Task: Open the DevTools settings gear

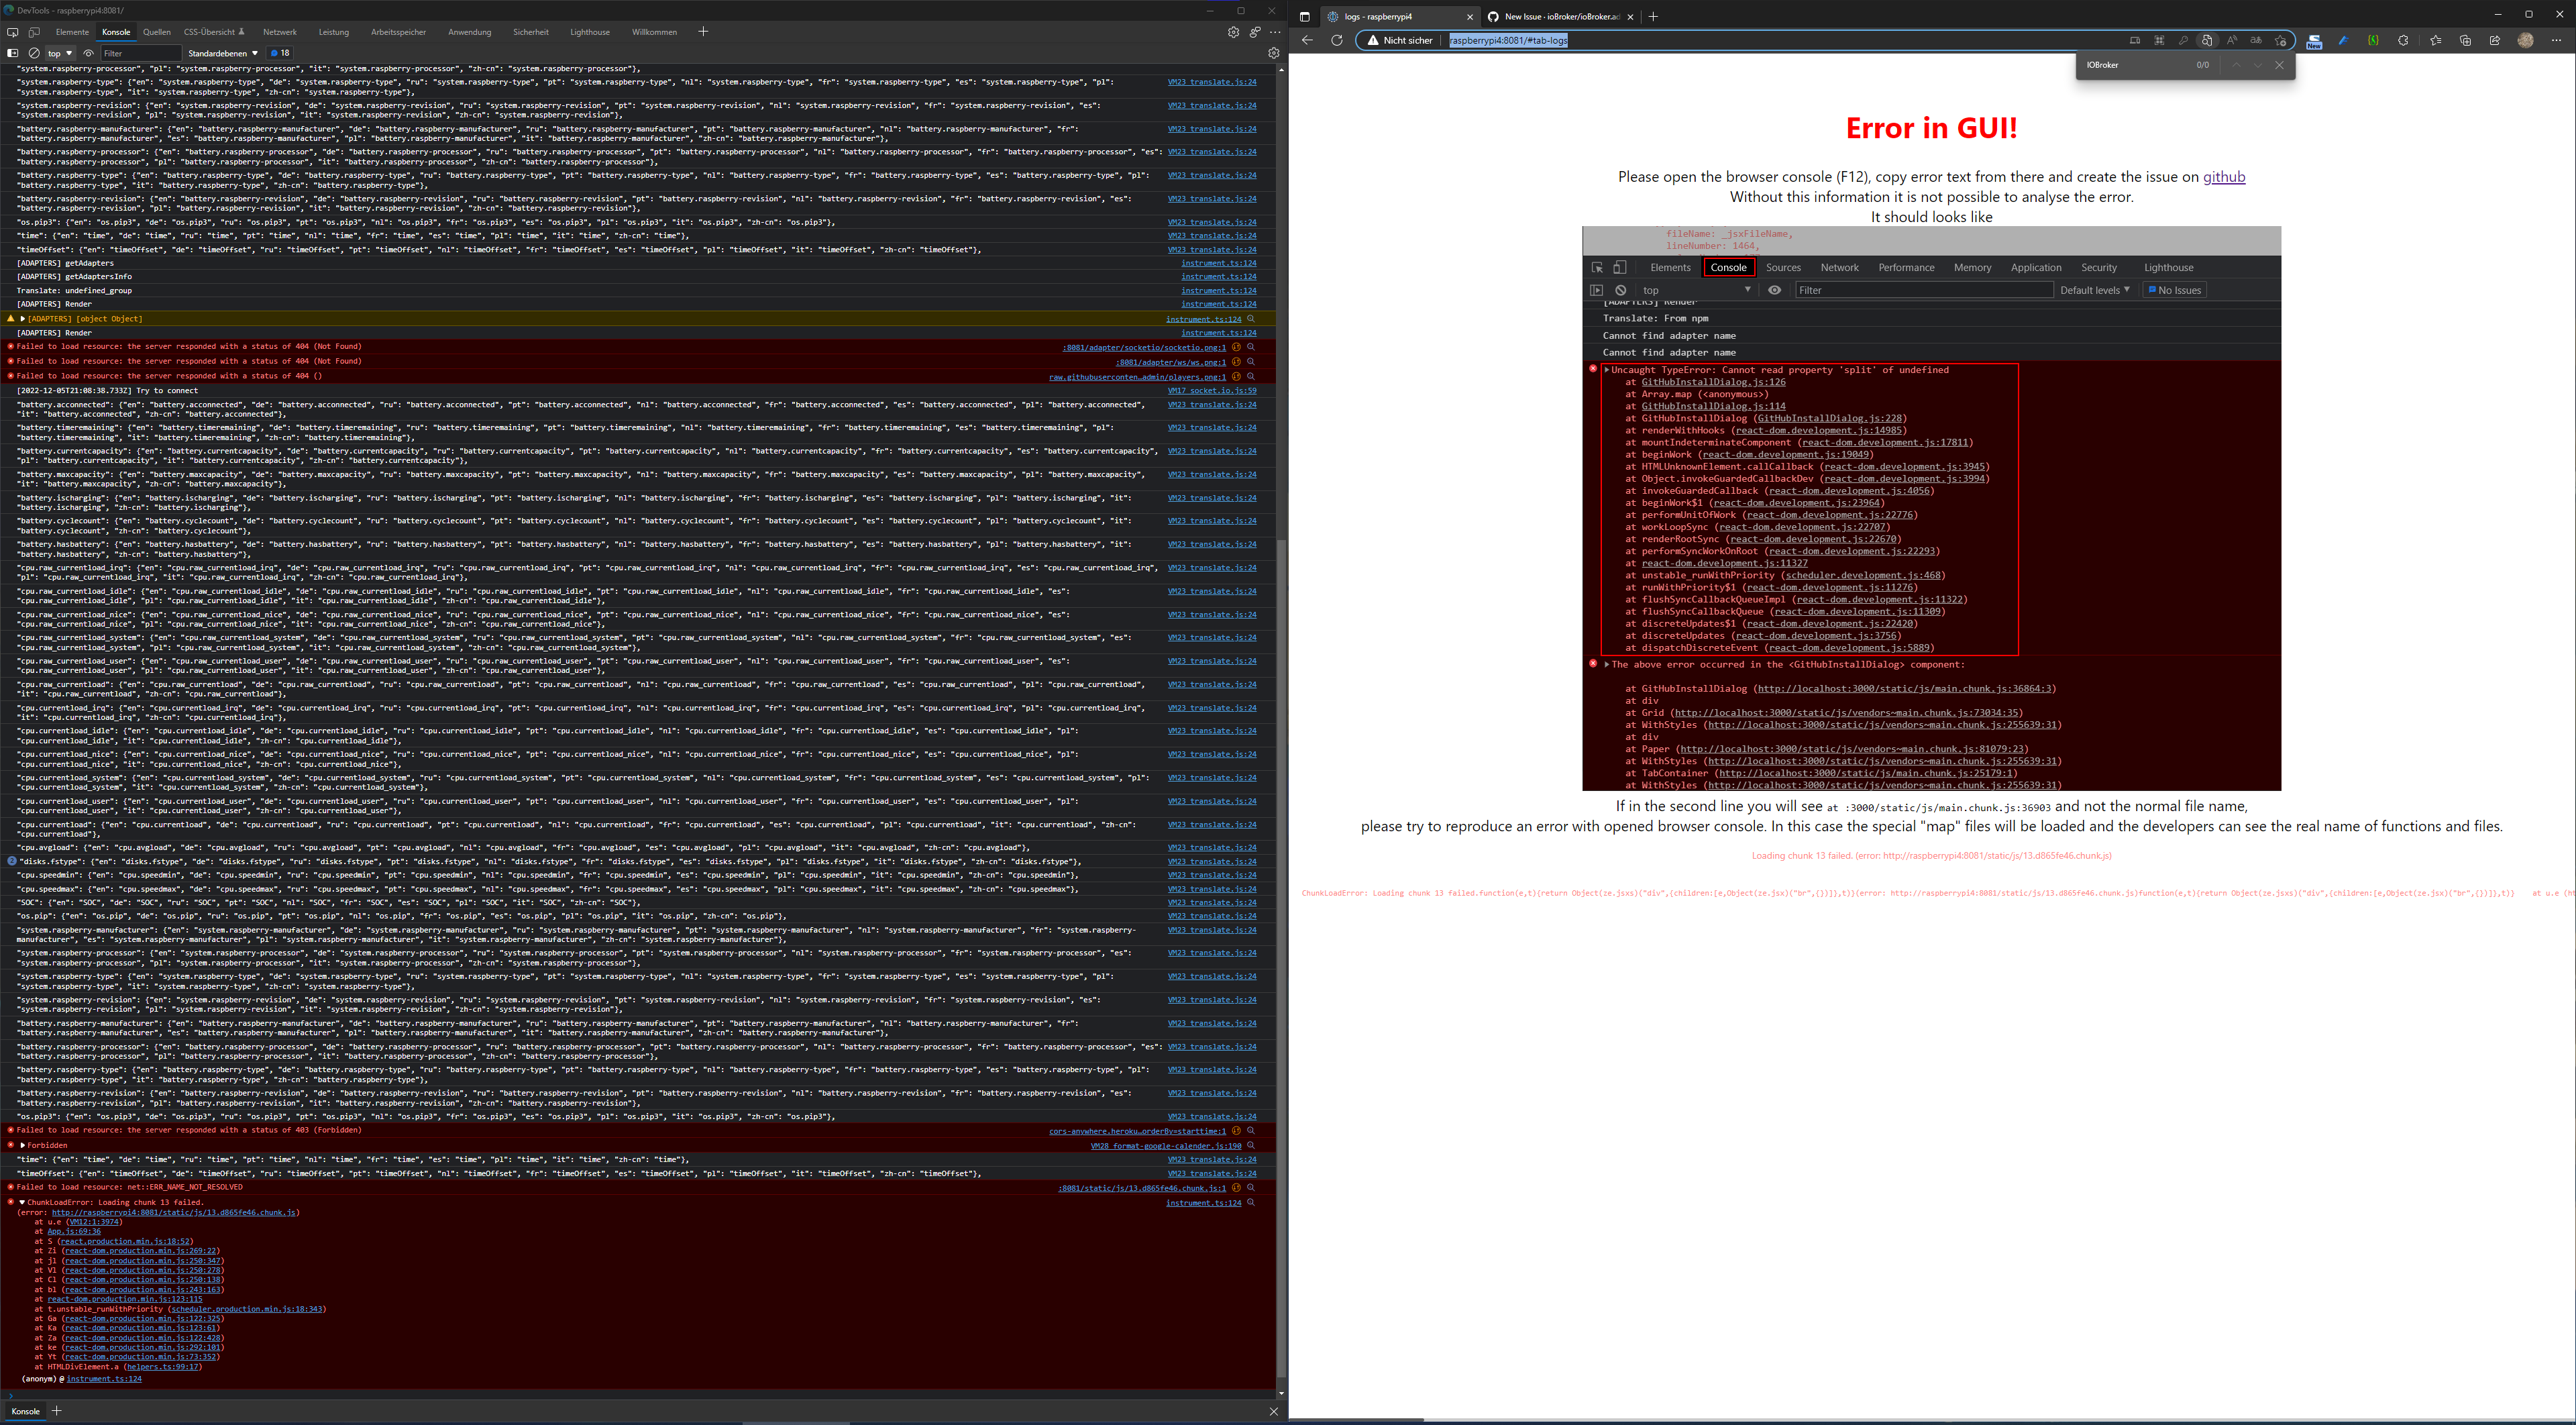Action: click(1233, 31)
